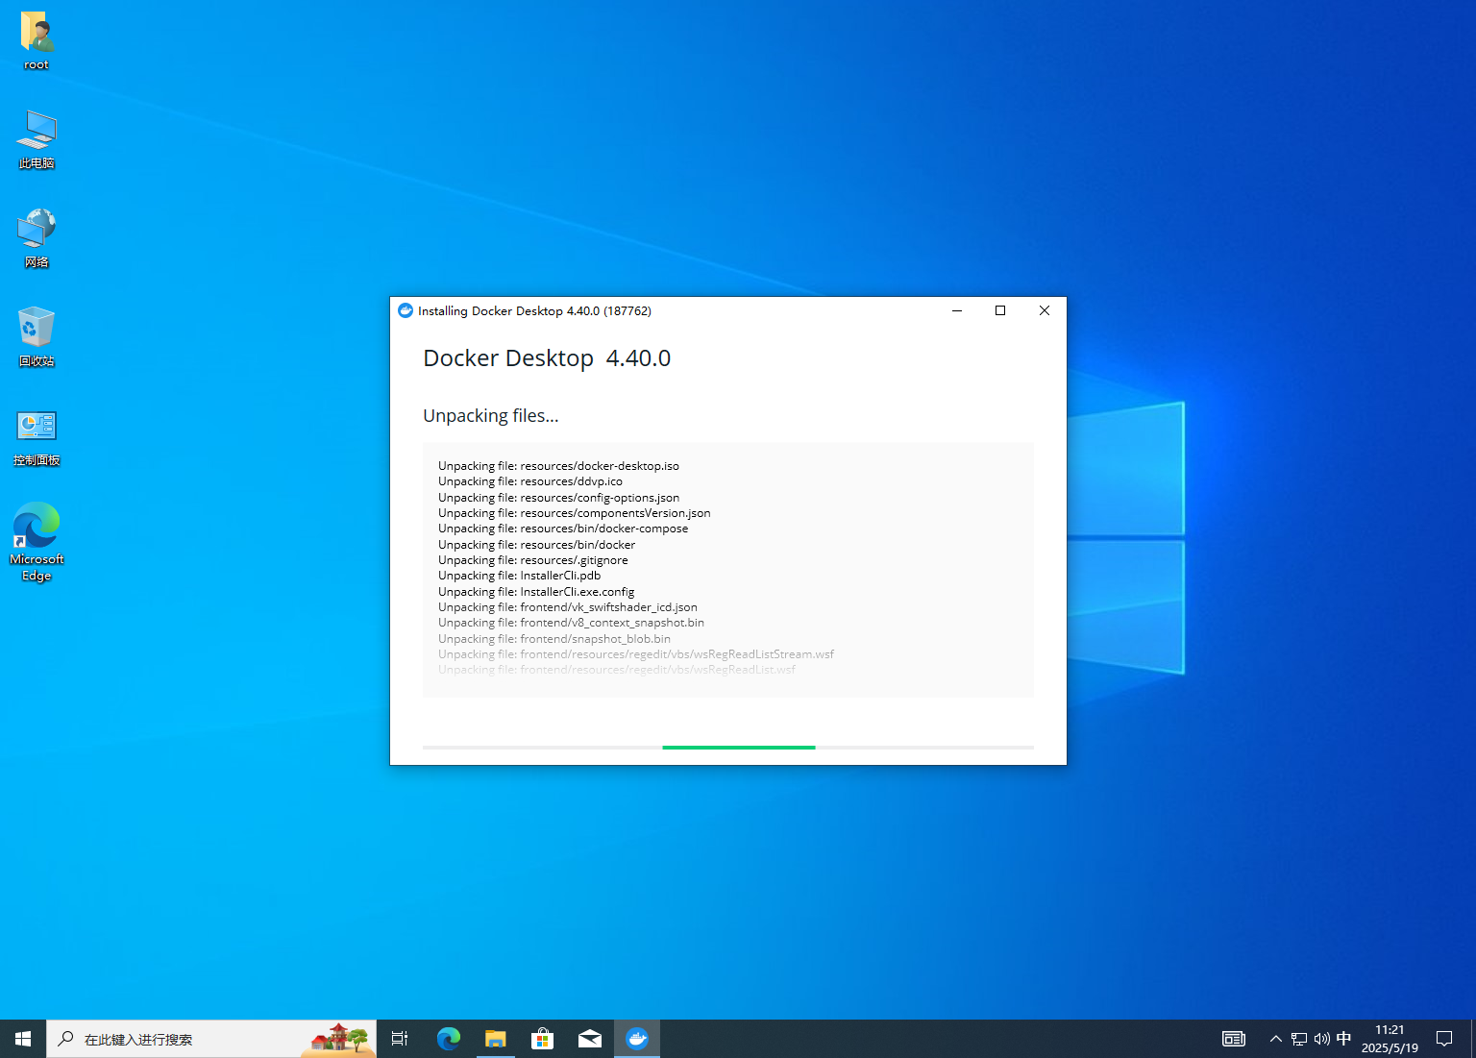Open Microsoft Store from the taskbar

(x=542, y=1039)
